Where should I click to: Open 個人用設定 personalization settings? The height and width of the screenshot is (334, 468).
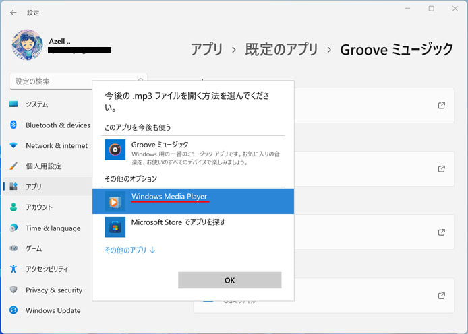pyautogui.click(x=44, y=166)
